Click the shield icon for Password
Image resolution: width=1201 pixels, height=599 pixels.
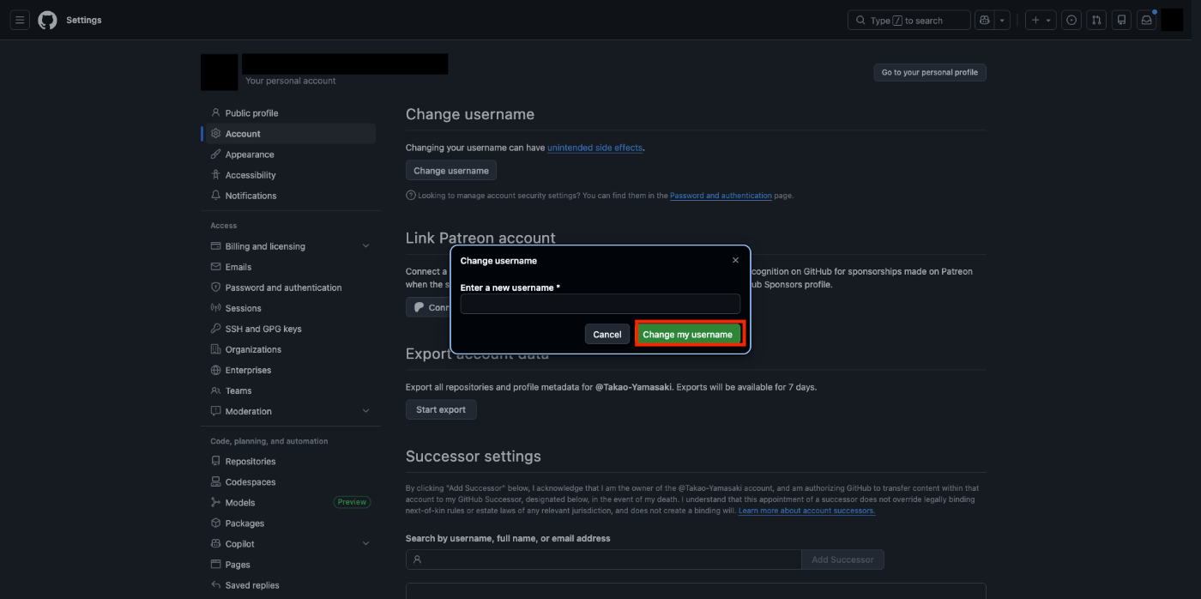(x=216, y=287)
